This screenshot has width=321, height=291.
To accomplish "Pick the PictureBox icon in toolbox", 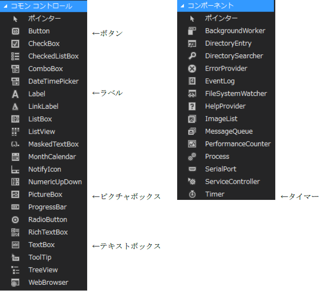I will (15, 195).
